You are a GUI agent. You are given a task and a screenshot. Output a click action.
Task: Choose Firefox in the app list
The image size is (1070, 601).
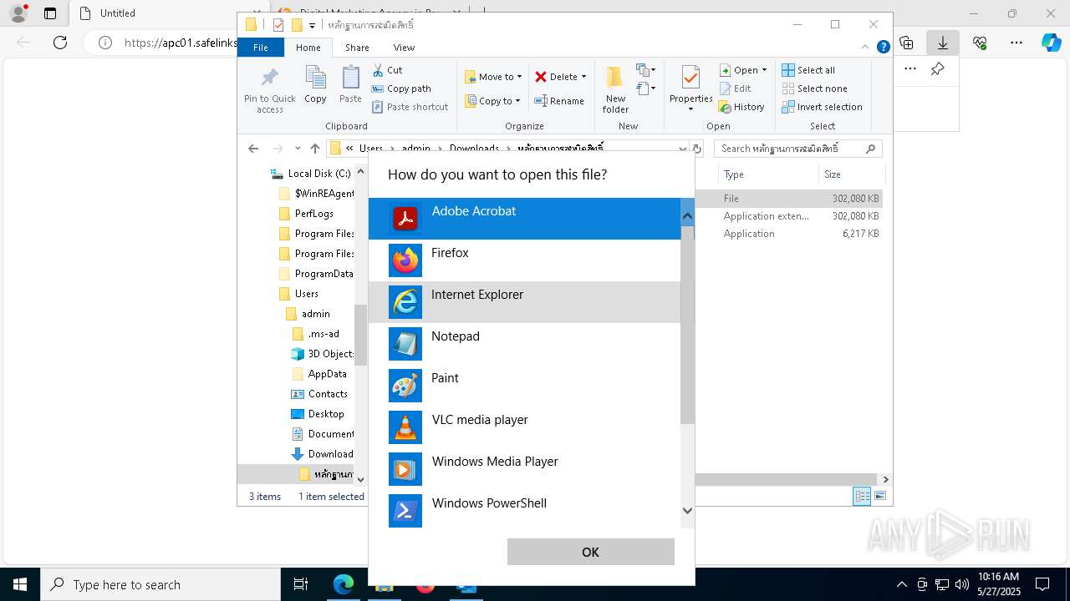click(x=525, y=260)
